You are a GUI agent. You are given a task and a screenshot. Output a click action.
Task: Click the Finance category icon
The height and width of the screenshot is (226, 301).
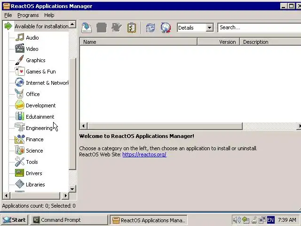tap(20, 139)
